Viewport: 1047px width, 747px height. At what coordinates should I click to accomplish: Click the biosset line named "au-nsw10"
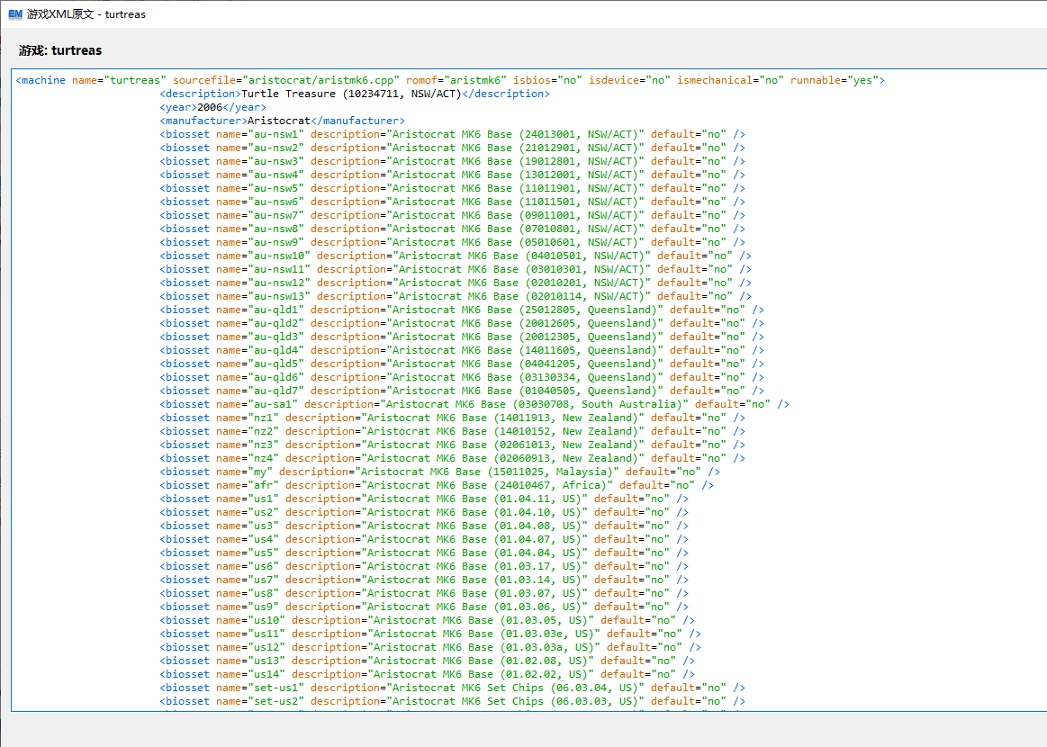(x=456, y=256)
